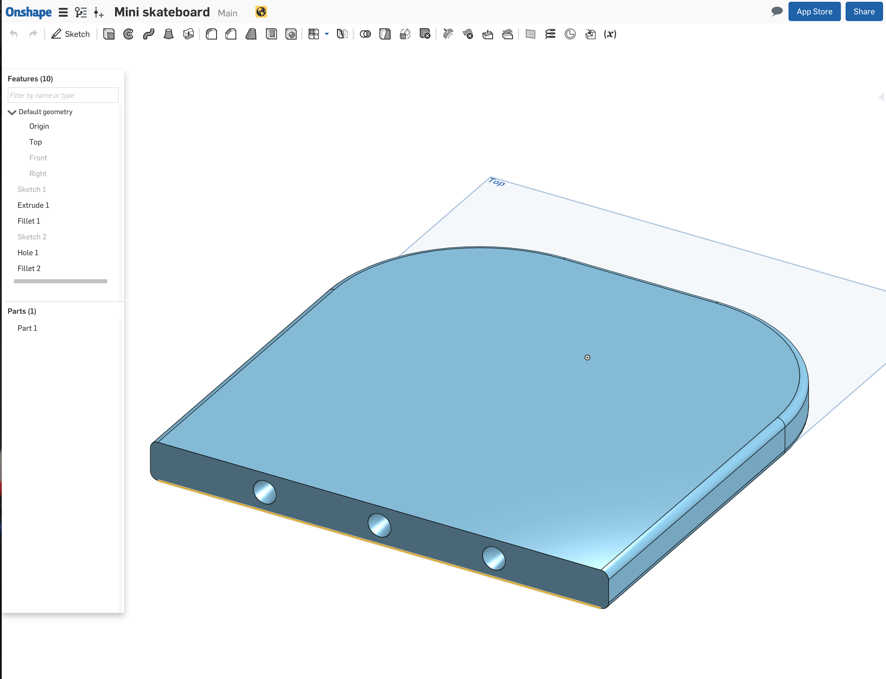
Task: Drag the features panel scrollbar
Action: [61, 280]
